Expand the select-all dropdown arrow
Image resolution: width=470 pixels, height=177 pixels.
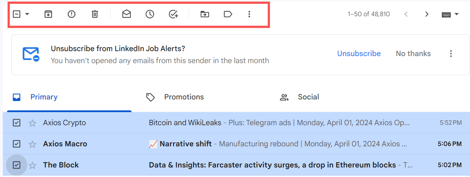[x=27, y=14]
